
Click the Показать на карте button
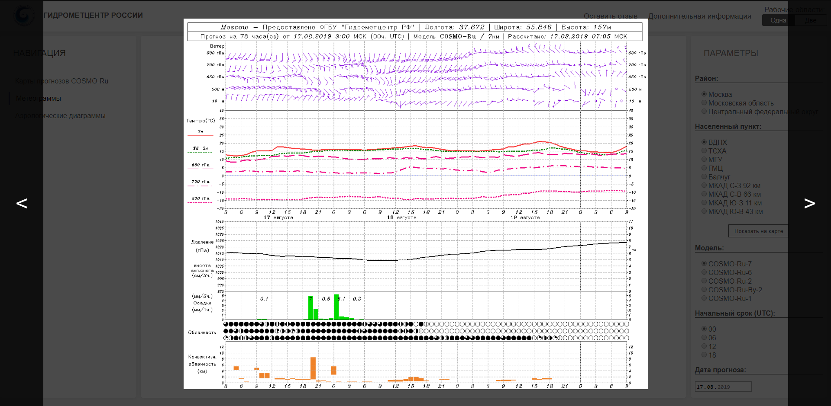click(x=759, y=231)
